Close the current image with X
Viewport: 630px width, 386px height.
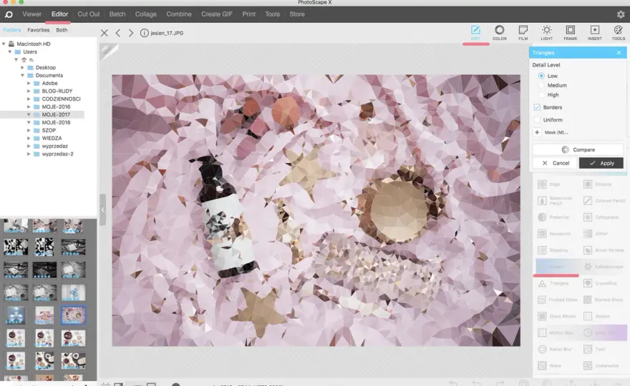point(104,33)
